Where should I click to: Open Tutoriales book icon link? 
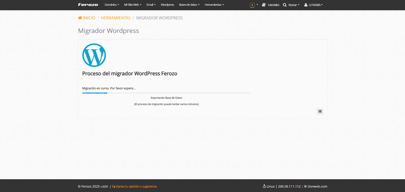click(264, 5)
